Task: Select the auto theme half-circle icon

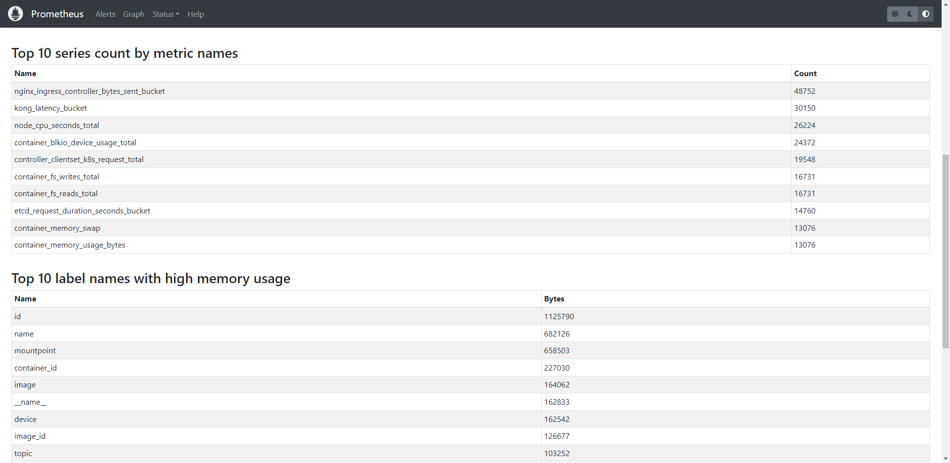Action: pos(926,14)
